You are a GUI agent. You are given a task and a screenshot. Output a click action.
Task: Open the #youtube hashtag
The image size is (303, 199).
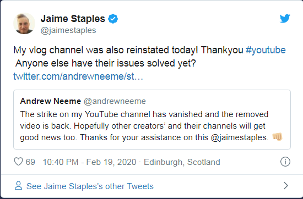266,50
